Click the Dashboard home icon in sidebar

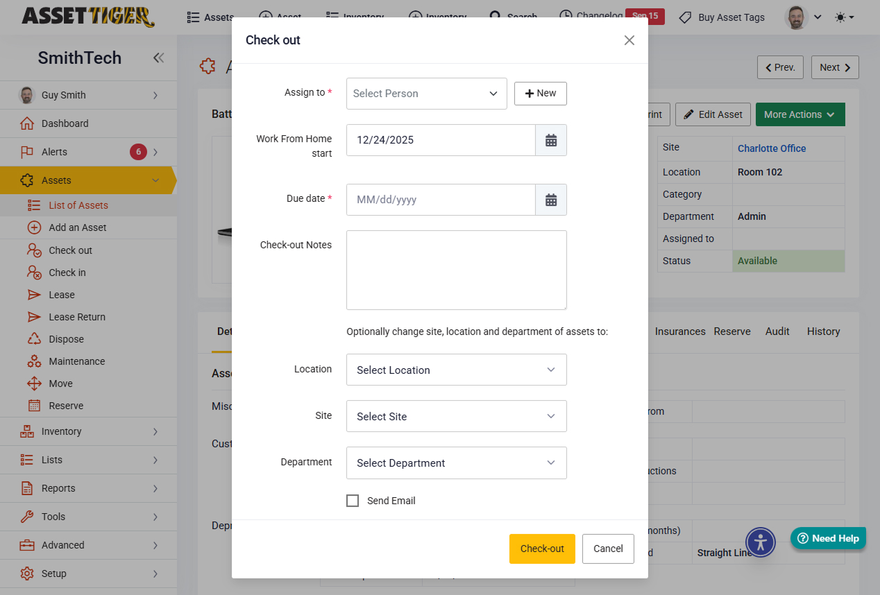coord(27,123)
